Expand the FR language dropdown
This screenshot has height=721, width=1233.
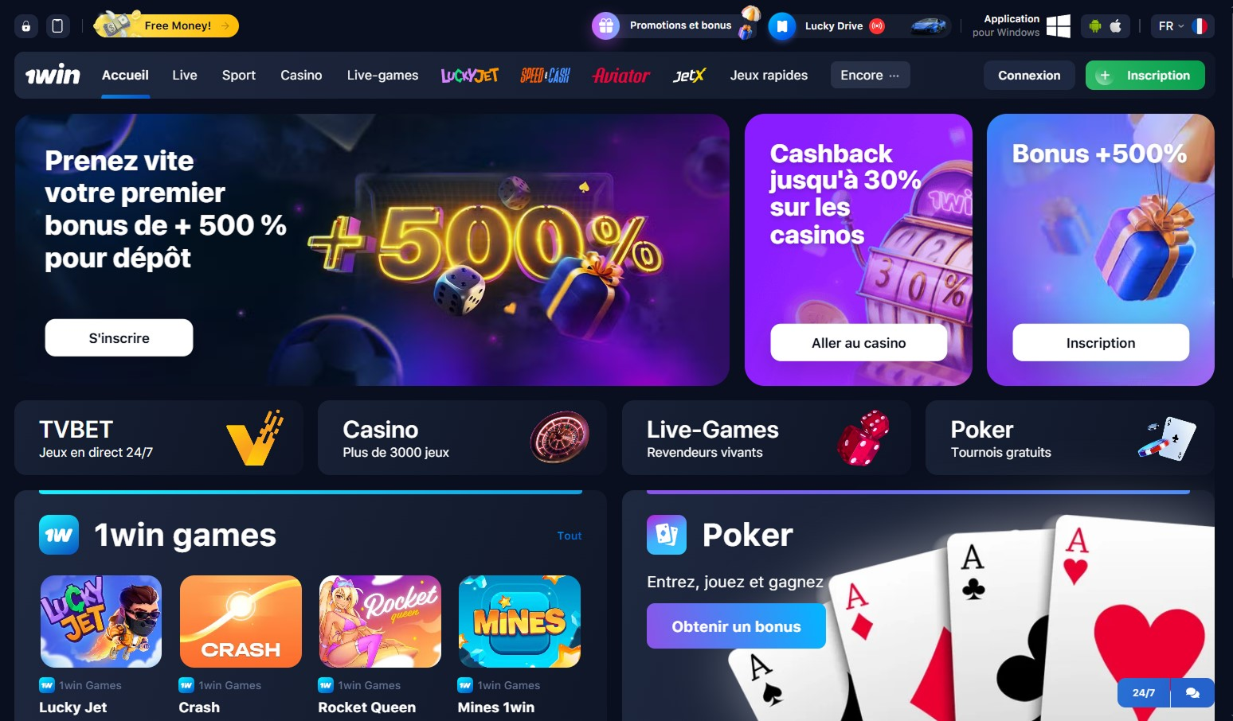(x=1183, y=26)
